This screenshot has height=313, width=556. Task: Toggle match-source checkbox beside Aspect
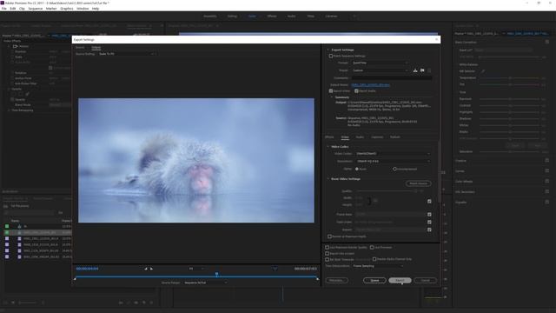(429, 230)
